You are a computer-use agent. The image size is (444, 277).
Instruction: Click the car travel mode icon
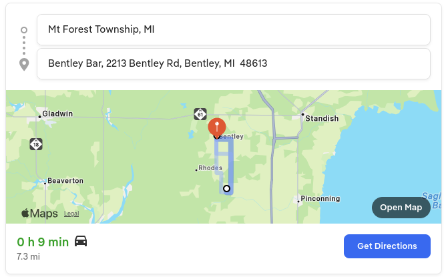[81, 242]
